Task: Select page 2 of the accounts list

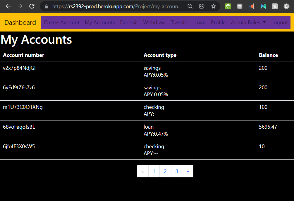Action: point(165,171)
